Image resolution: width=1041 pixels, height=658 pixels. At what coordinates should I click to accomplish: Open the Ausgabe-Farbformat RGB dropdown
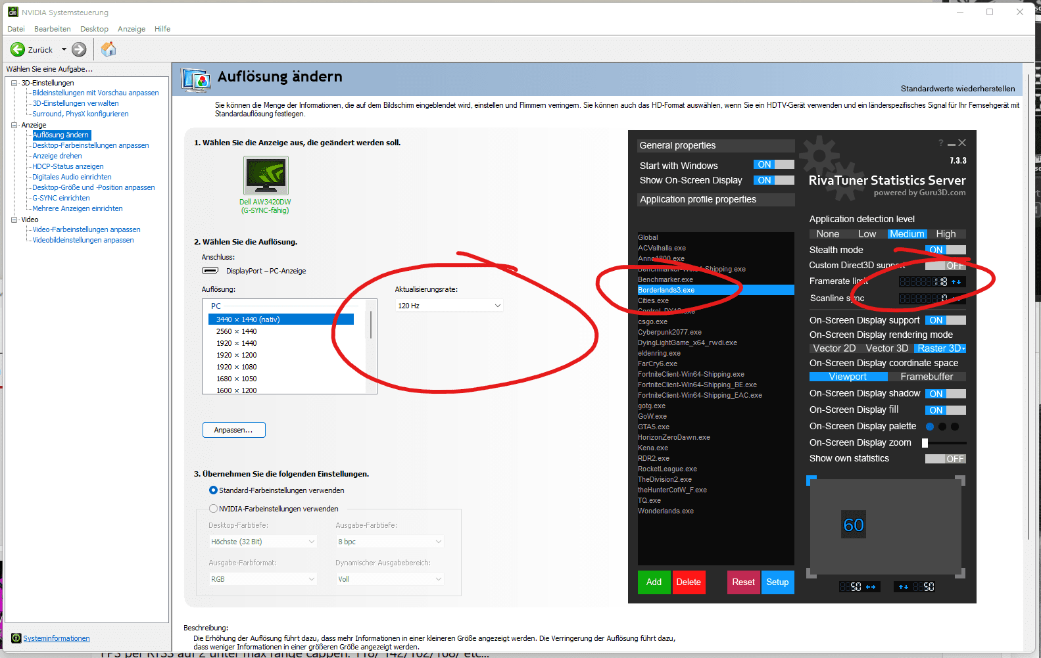click(x=263, y=579)
